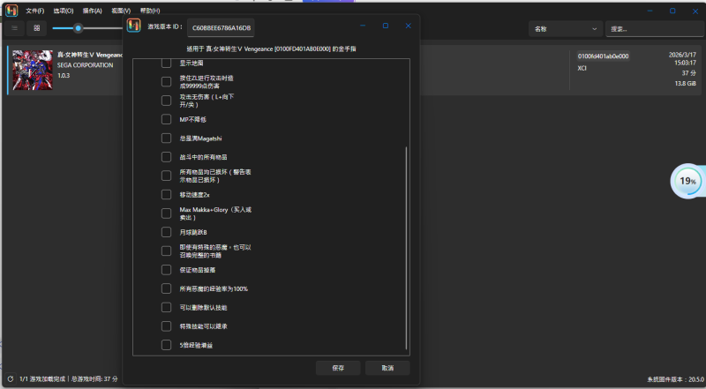Tick the 所有物品均已损坏 cheat checkbox
Image resolution: width=706 pixels, height=389 pixels.
pos(166,176)
